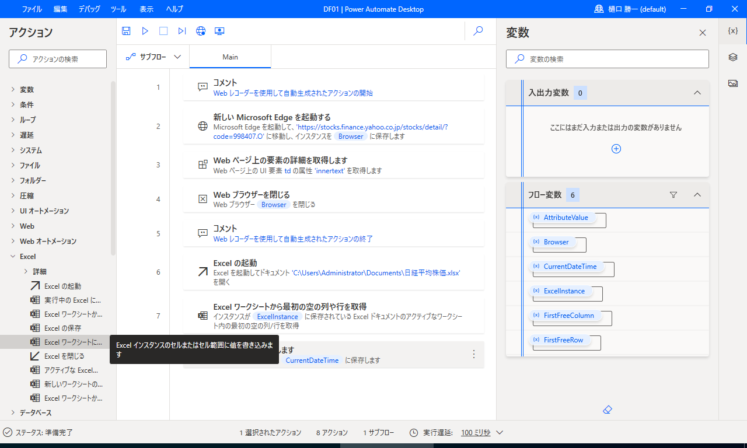Open more options for selected action

[x=474, y=354]
